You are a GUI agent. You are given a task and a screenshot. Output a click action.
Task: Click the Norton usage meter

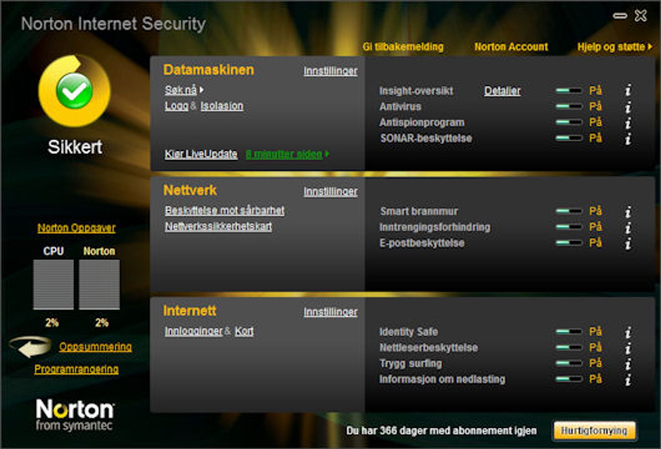pyautogui.click(x=99, y=285)
